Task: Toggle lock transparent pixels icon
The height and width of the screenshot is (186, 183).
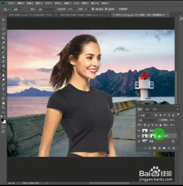Action: (x=145, y=125)
